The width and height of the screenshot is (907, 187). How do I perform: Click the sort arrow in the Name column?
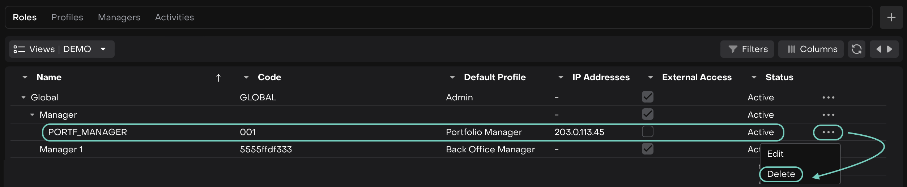coord(218,78)
